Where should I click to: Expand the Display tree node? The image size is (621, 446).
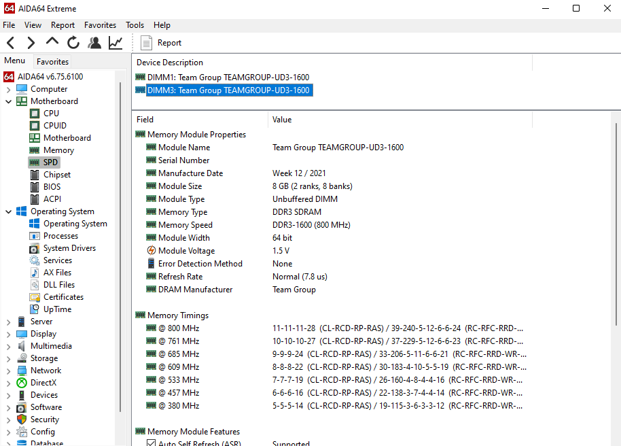(9, 334)
